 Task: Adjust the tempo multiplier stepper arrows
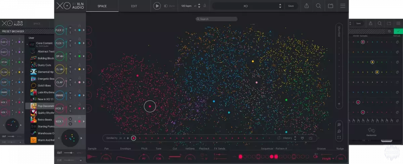[x=199, y=6]
